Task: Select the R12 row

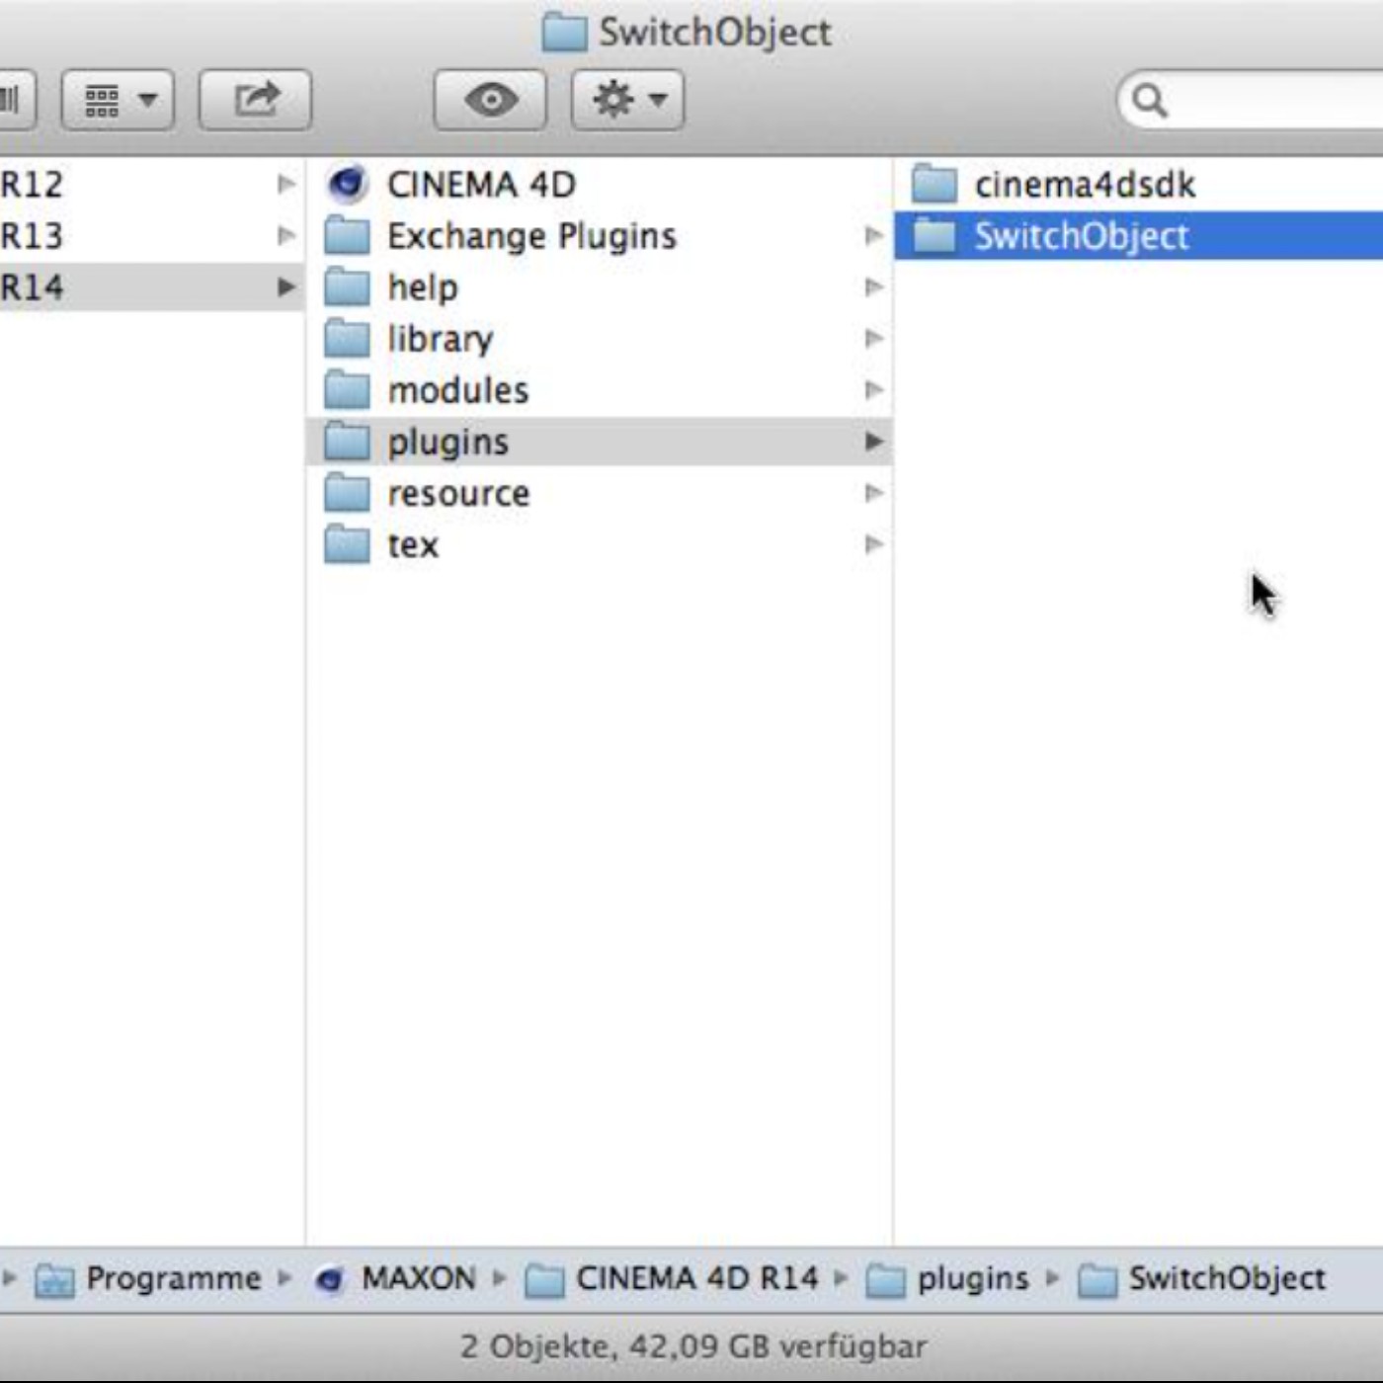Action: pos(152,184)
